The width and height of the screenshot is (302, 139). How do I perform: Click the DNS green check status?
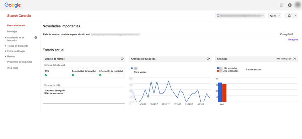pyautogui.click(x=46, y=75)
